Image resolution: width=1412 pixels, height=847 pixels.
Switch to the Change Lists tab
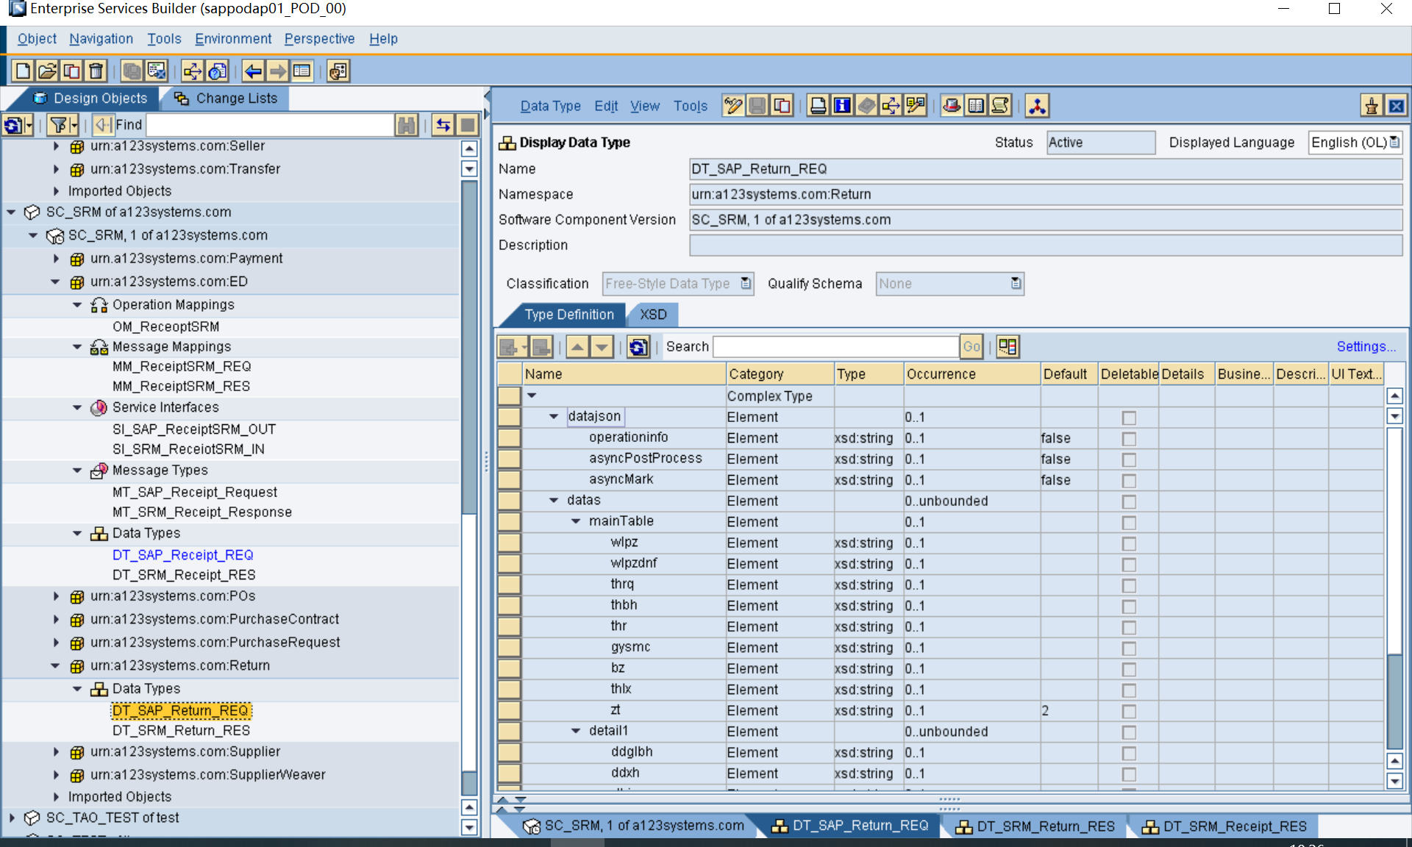[x=226, y=99]
